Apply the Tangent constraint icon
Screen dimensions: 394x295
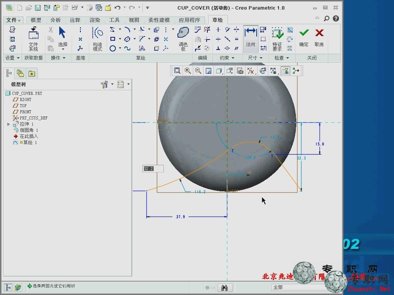tap(227, 30)
